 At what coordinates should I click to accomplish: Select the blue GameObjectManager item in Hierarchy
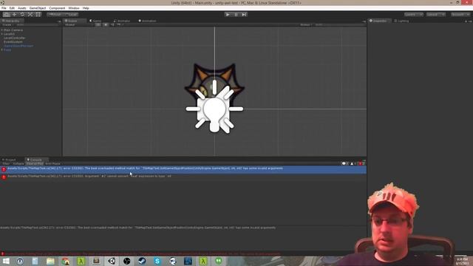18,46
